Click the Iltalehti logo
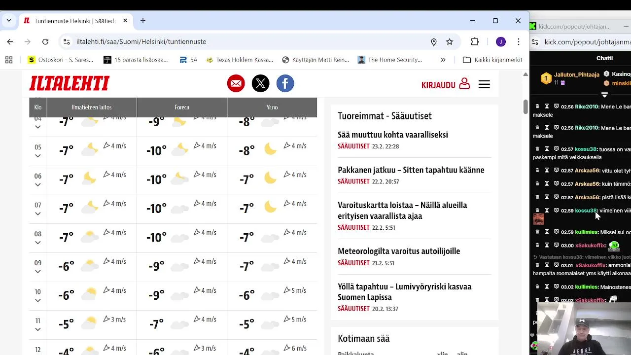 point(70,83)
